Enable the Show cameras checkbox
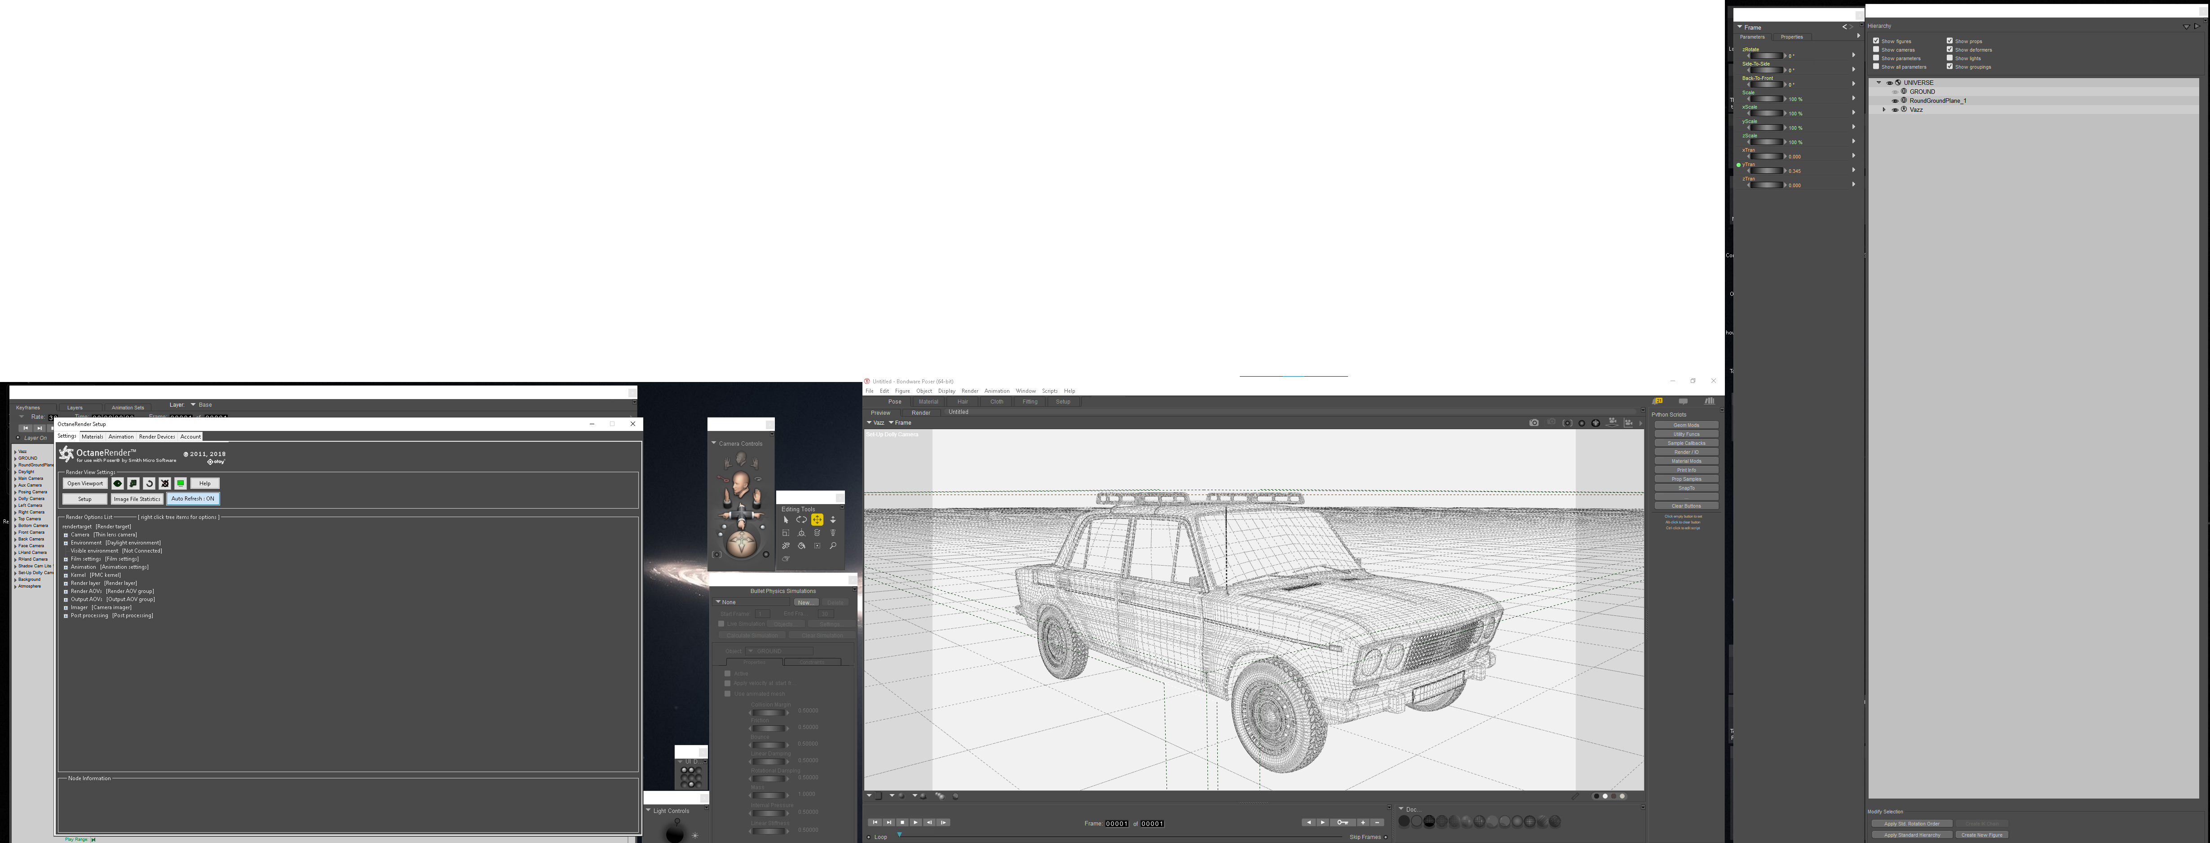 pos(1876,50)
